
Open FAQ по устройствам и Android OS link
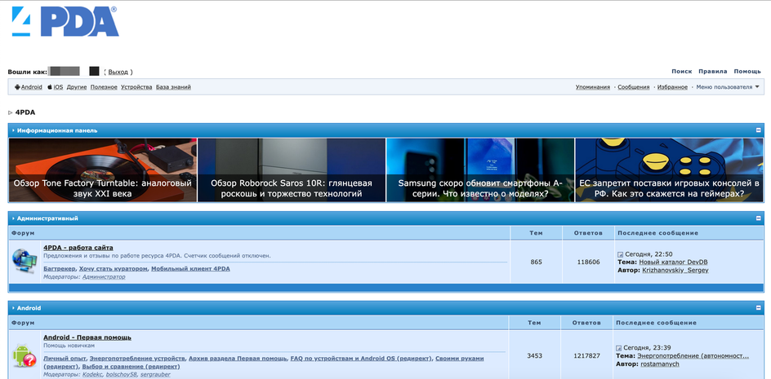tap(361, 359)
